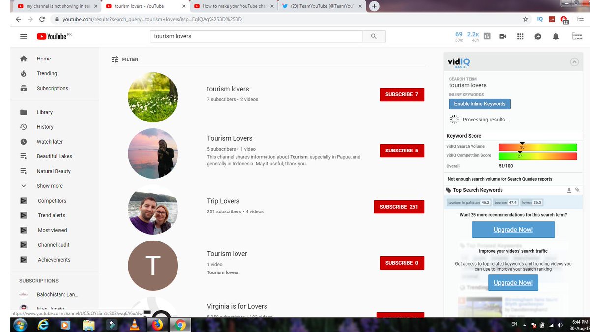Click the YouTube search input field
Screen dimensions: 590x332
point(256,36)
